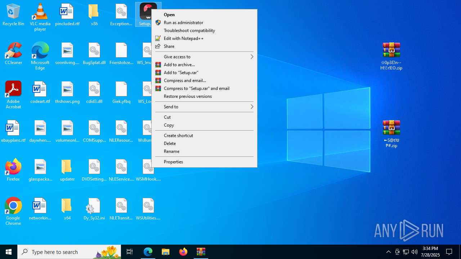Select the Google Chrome desktop shortcut
The height and width of the screenshot is (259, 461).
click(13, 212)
